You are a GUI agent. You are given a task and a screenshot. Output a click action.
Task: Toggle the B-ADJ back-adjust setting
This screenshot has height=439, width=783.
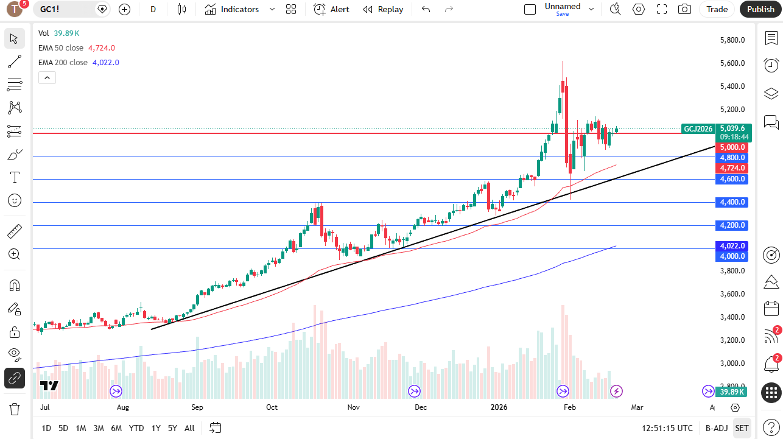(x=717, y=428)
